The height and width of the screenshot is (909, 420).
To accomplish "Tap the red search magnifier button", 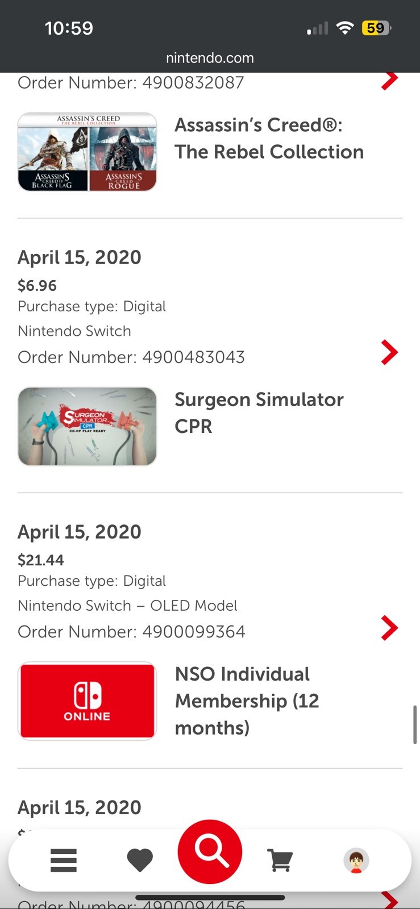I will (210, 852).
